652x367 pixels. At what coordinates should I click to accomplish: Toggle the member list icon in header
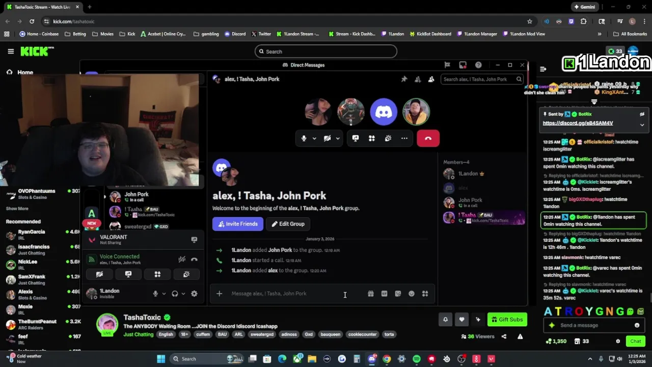(x=431, y=79)
